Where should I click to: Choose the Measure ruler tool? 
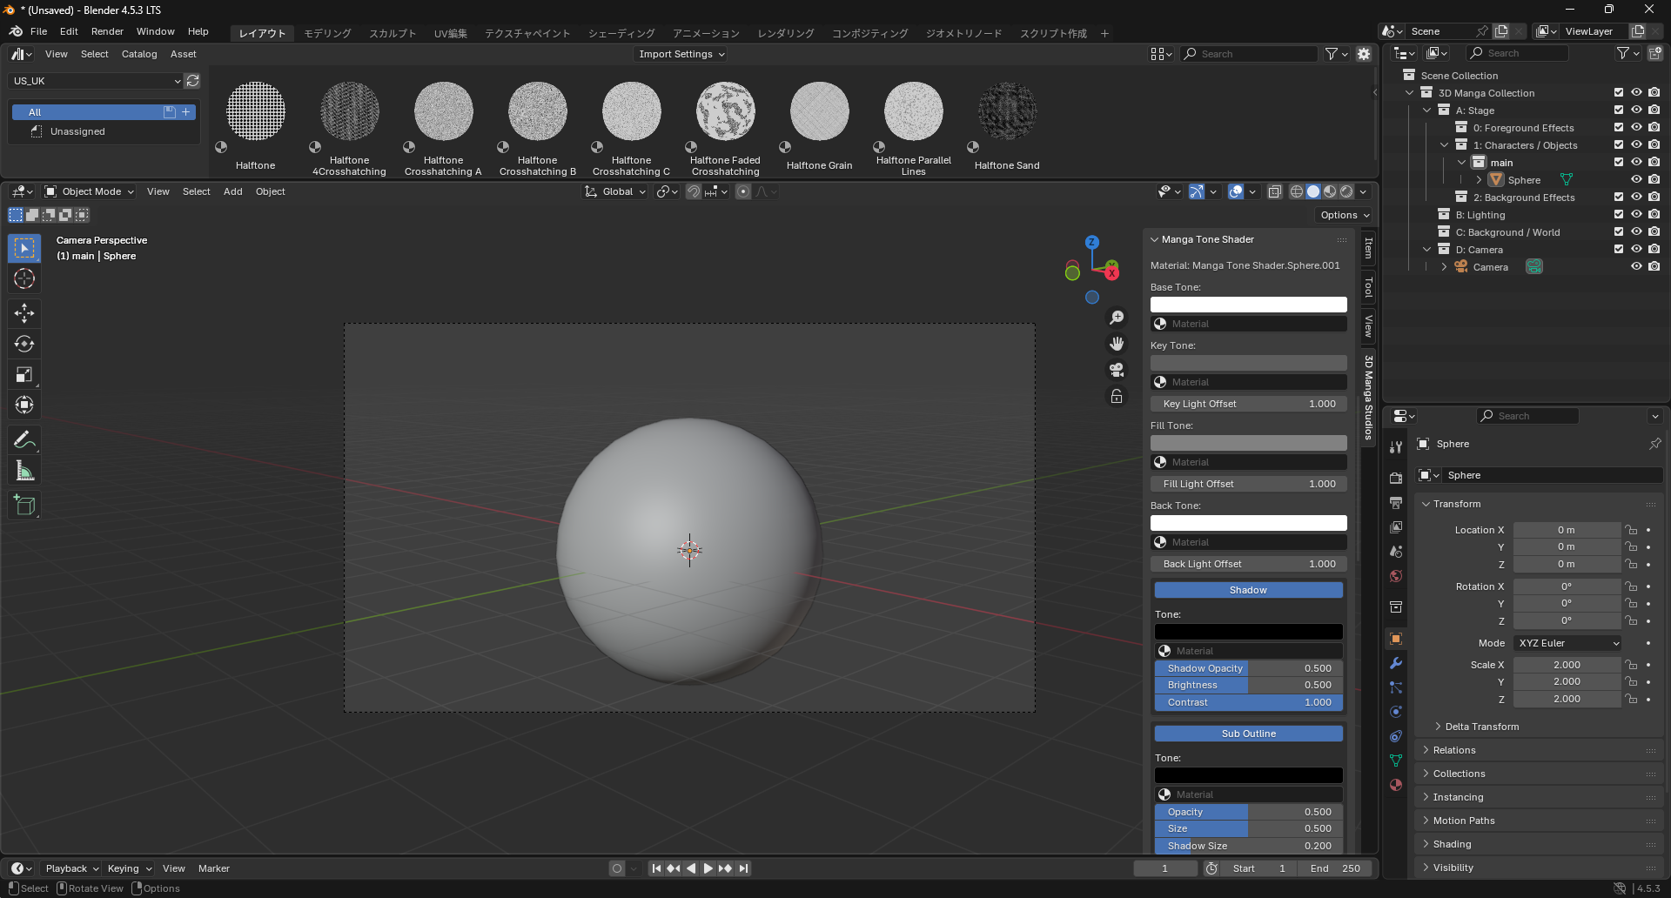pos(24,471)
